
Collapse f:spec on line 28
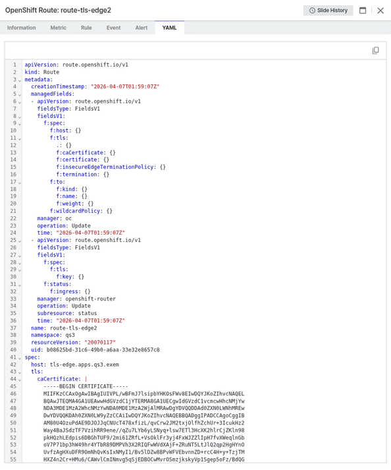(20, 263)
